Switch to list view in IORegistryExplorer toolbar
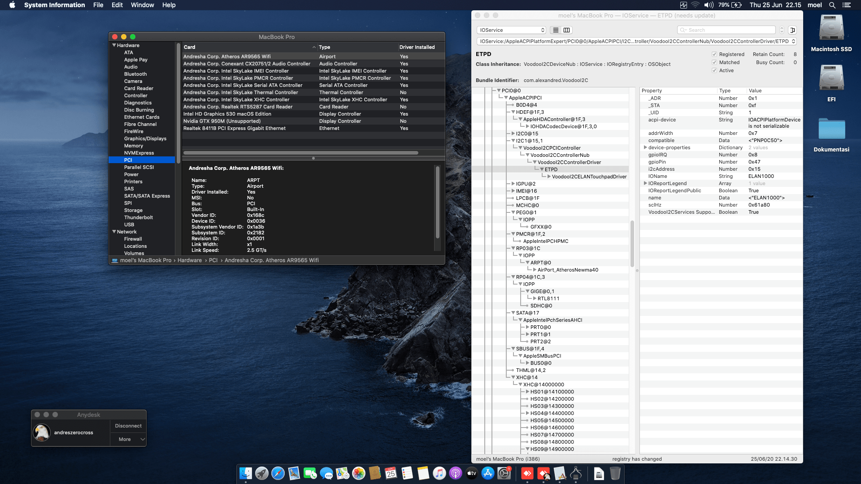This screenshot has height=484, width=861. (555, 30)
